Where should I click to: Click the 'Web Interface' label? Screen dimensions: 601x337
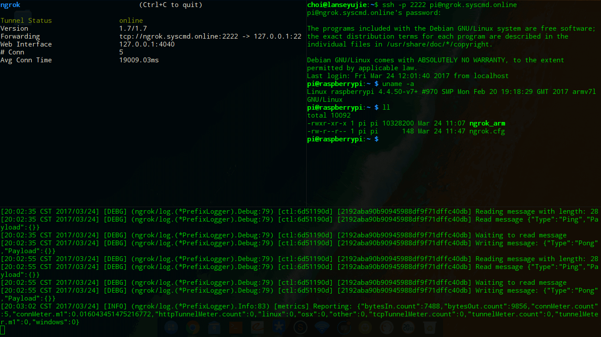(26, 44)
